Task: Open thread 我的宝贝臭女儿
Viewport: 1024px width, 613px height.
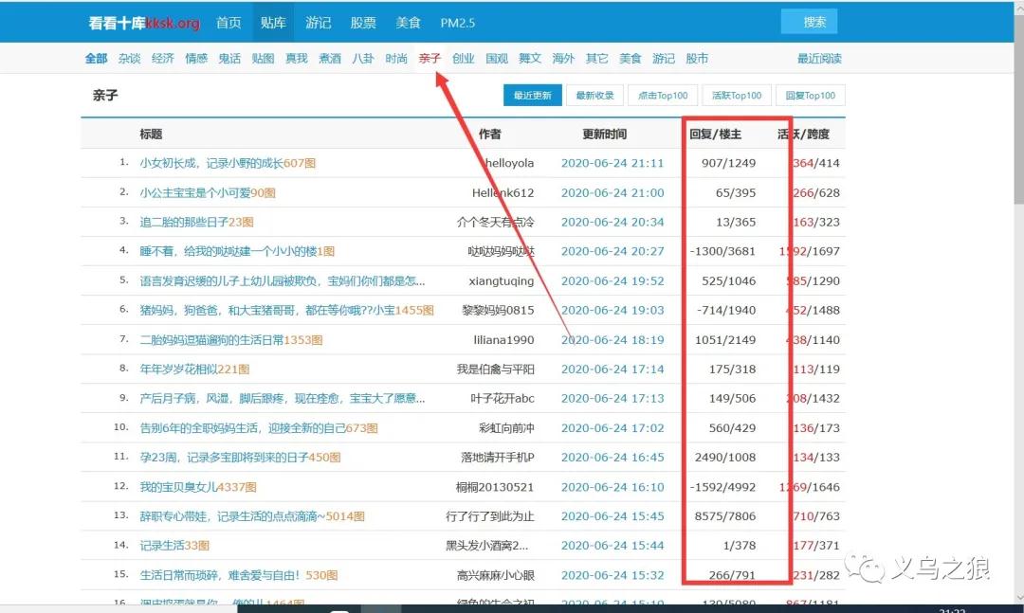Action: click(x=178, y=487)
